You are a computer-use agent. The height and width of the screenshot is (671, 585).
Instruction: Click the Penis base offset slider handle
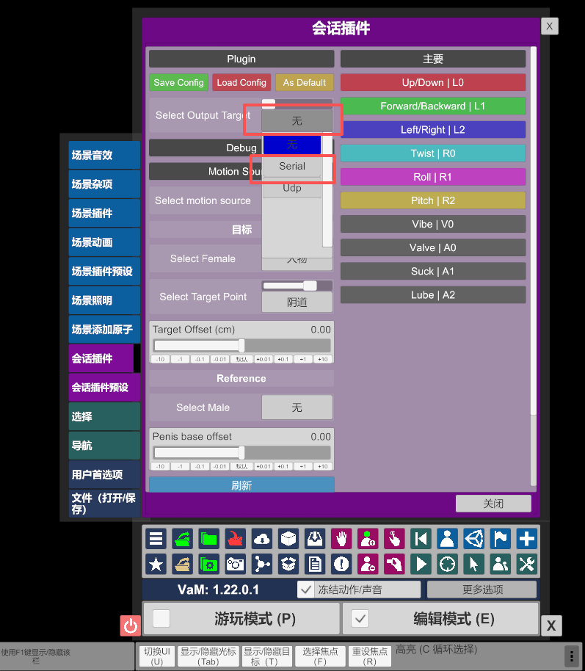pyautogui.click(x=241, y=453)
